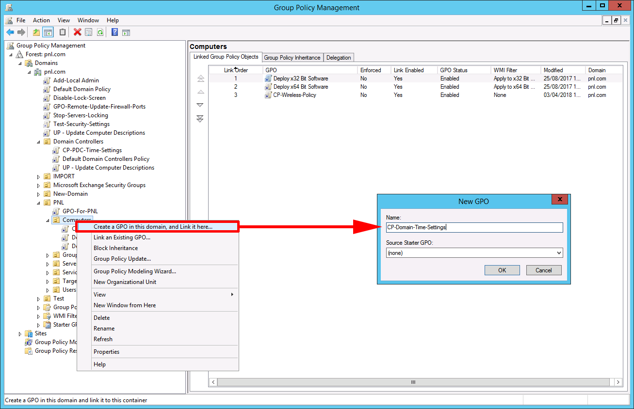Enable the Link for Deploy x64 Bit Software
This screenshot has height=409, width=634.
click(x=397, y=86)
